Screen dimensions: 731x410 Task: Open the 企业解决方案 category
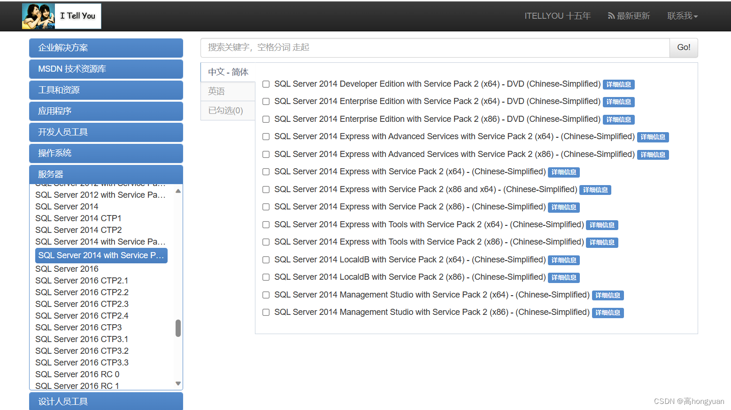[106, 48]
